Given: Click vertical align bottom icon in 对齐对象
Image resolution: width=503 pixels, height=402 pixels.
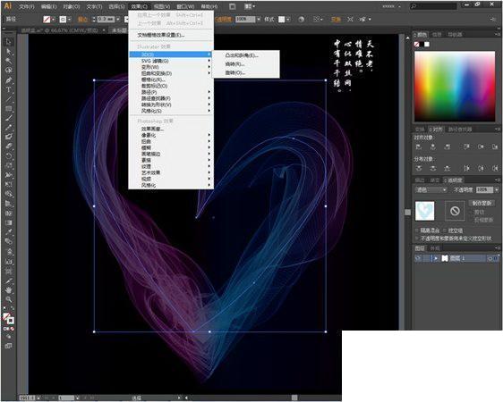Looking at the screenshot, I should point(494,147).
